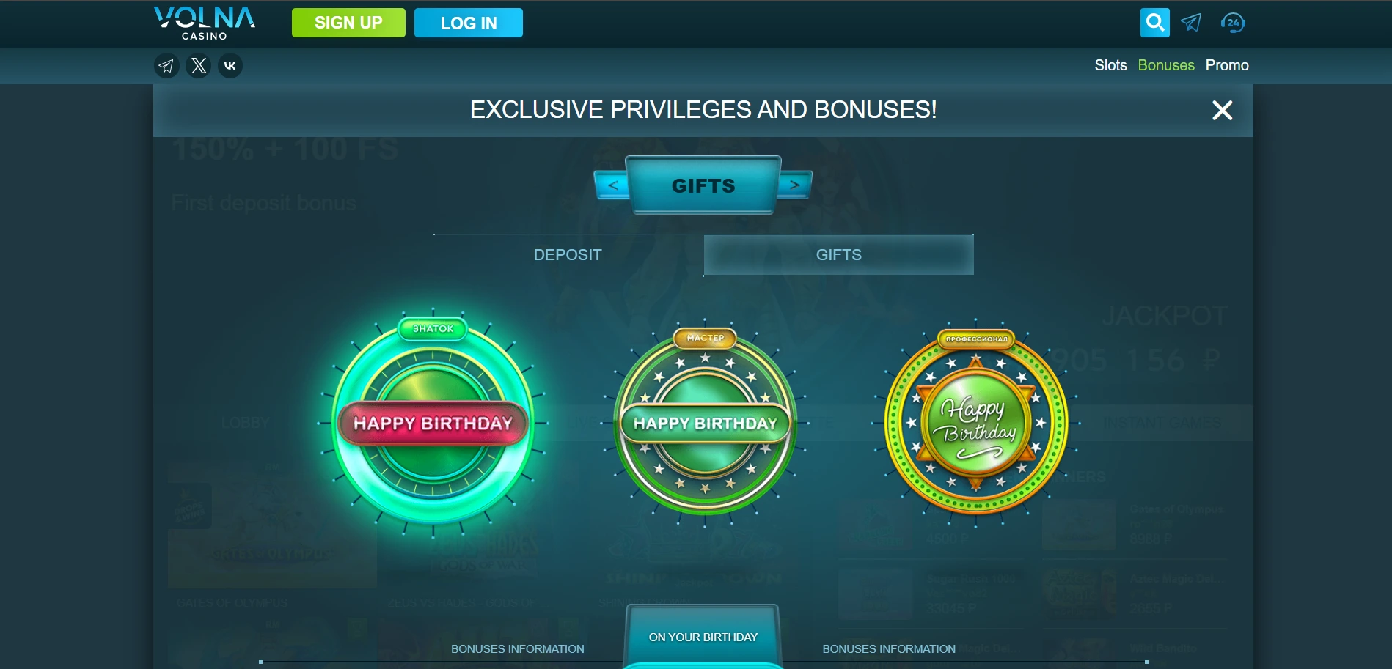Select the Мастер Happy Birthday badge
1392x669 pixels.
[705, 424]
